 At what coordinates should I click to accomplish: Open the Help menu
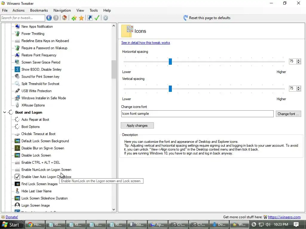point(107,10)
